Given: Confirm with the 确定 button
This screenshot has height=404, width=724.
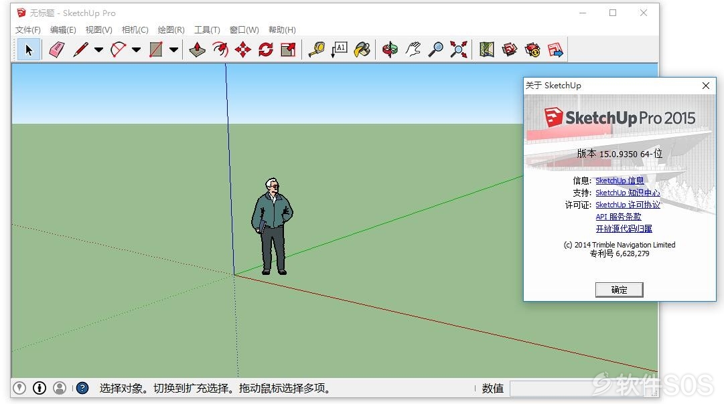Looking at the screenshot, I should [620, 290].
